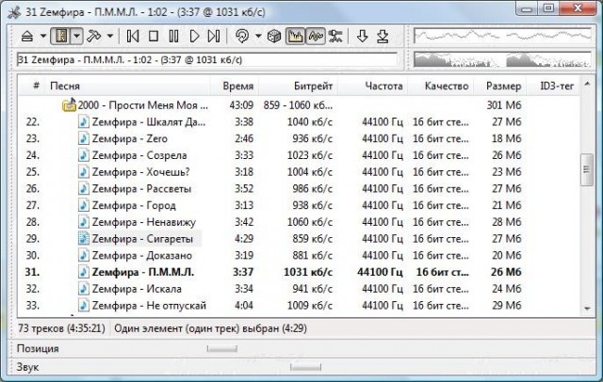Viewport: 603px width, 382px height.
Task: Open dropdown arrow beside repeat icon
Action: click(258, 37)
